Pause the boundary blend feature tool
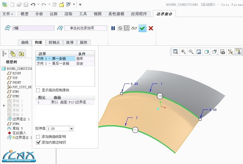 pyautogui.click(x=113, y=28)
